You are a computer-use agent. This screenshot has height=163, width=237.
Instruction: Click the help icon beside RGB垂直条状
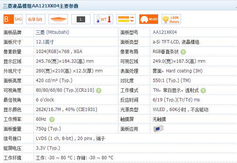(x=183, y=52)
